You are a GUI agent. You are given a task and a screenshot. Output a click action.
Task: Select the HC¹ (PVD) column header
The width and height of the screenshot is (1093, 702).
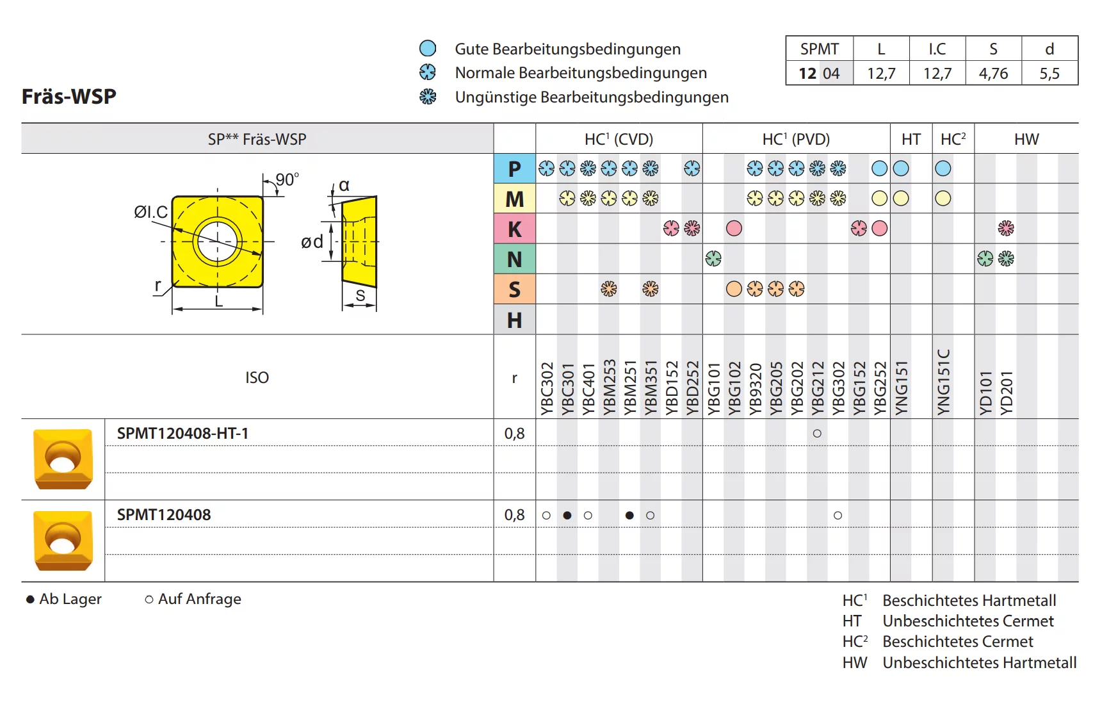pyautogui.click(x=796, y=139)
